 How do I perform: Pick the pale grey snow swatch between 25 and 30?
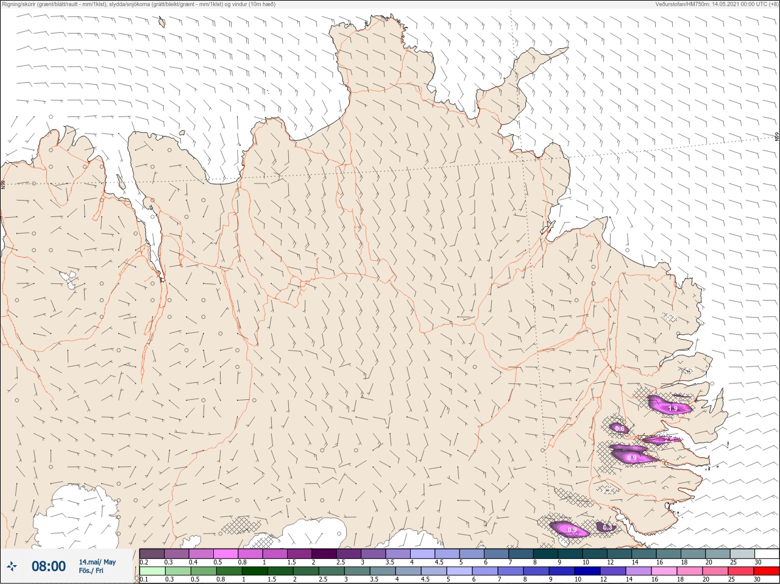(x=742, y=554)
